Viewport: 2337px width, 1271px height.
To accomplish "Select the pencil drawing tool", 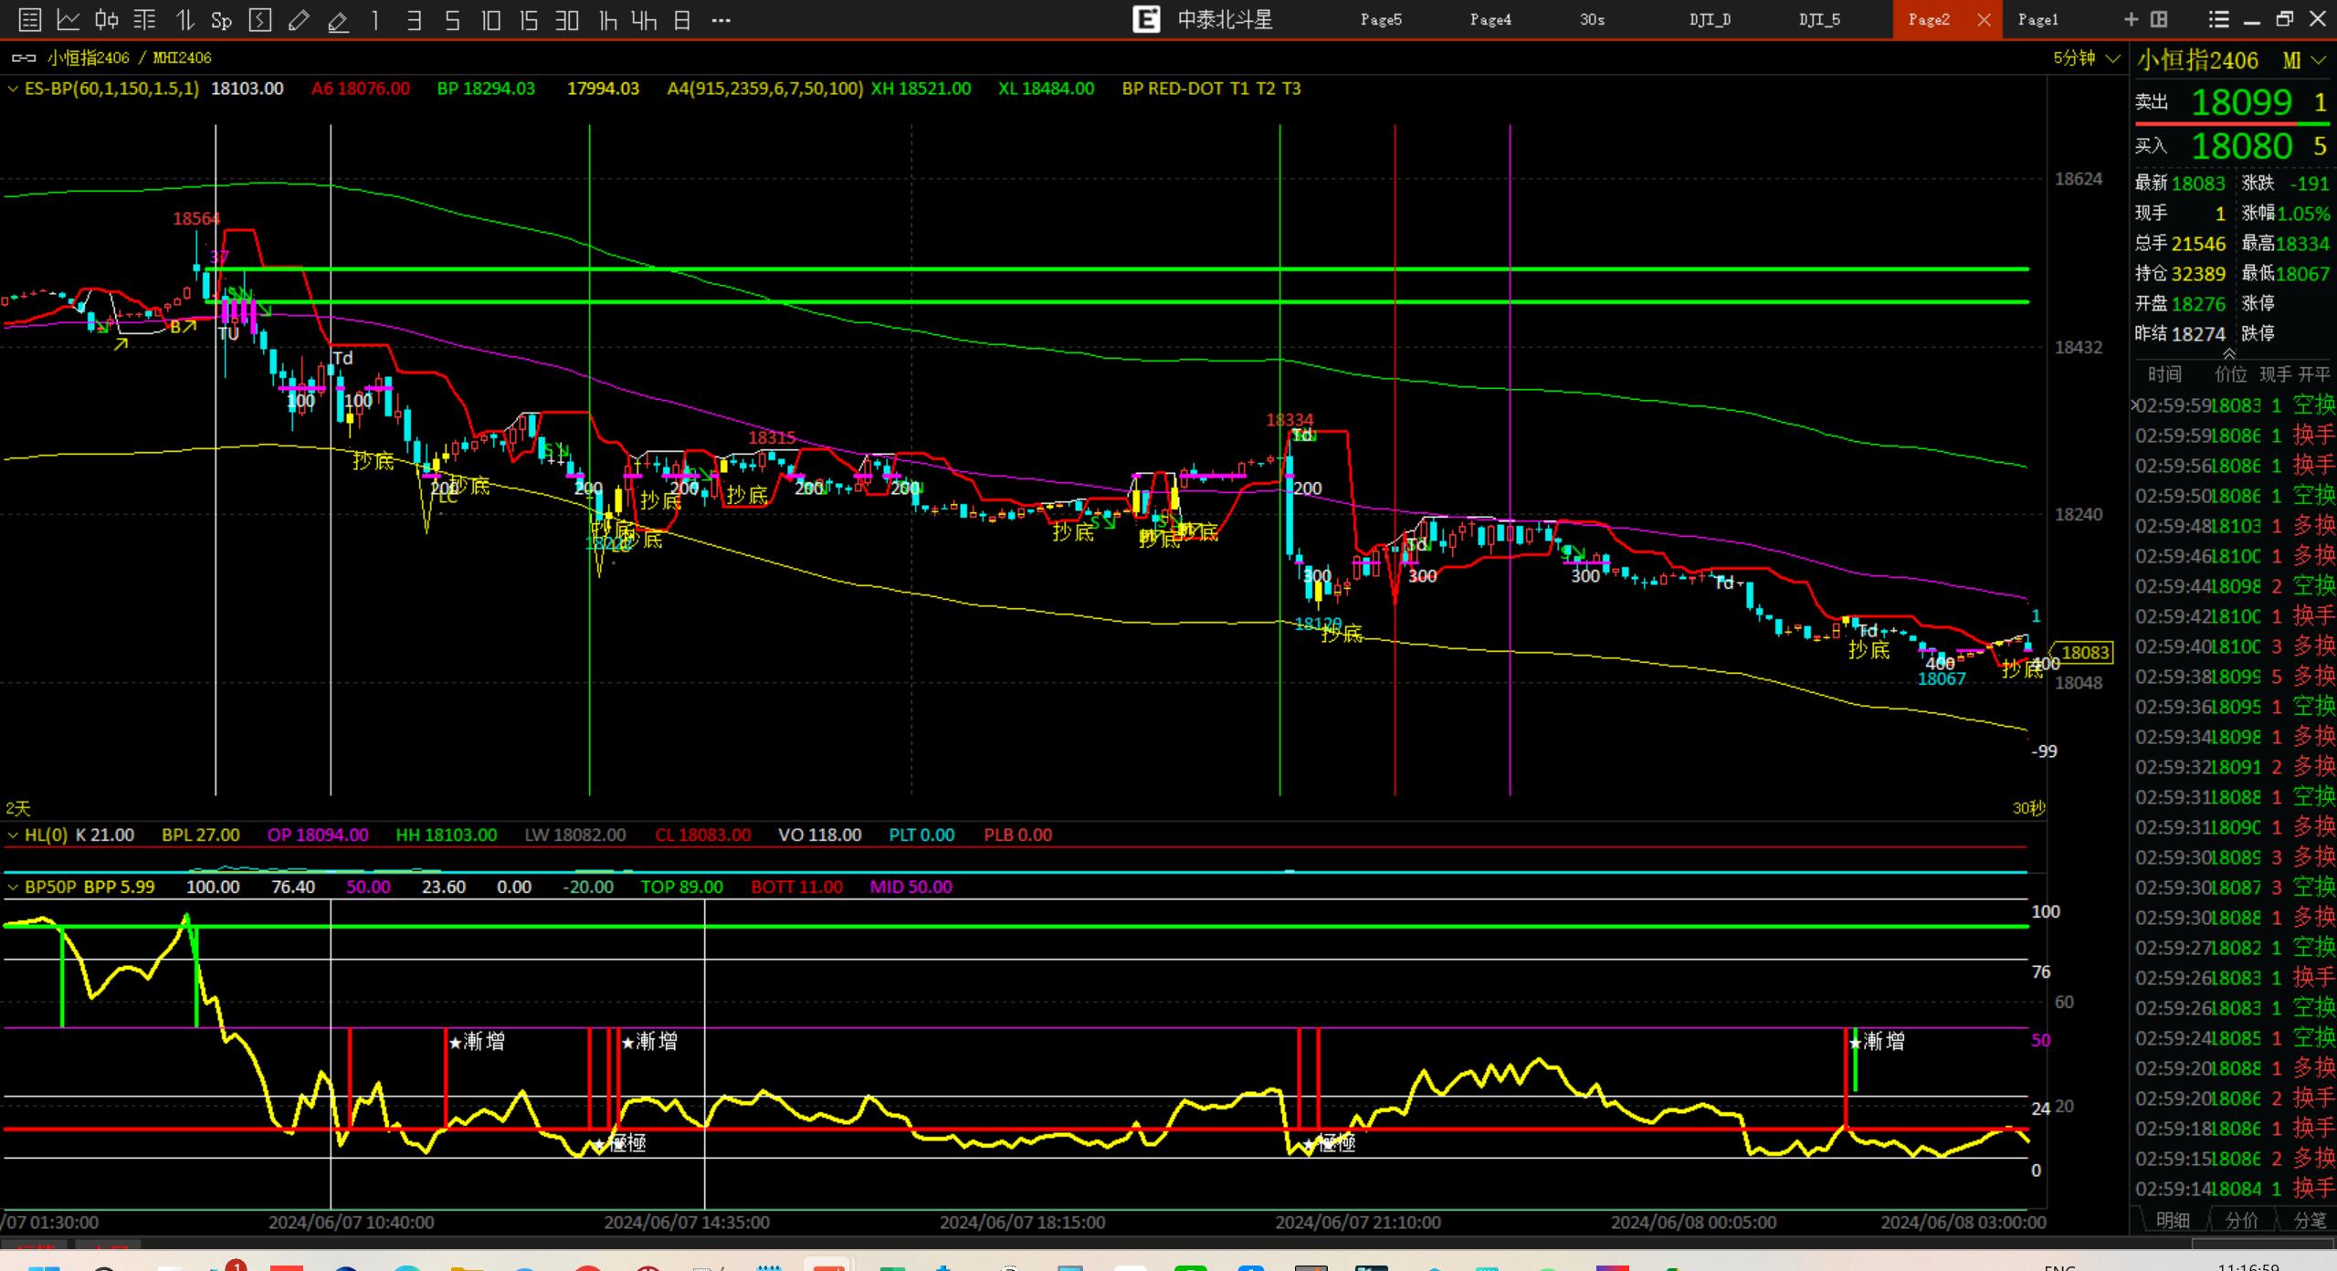I will [x=299, y=20].
